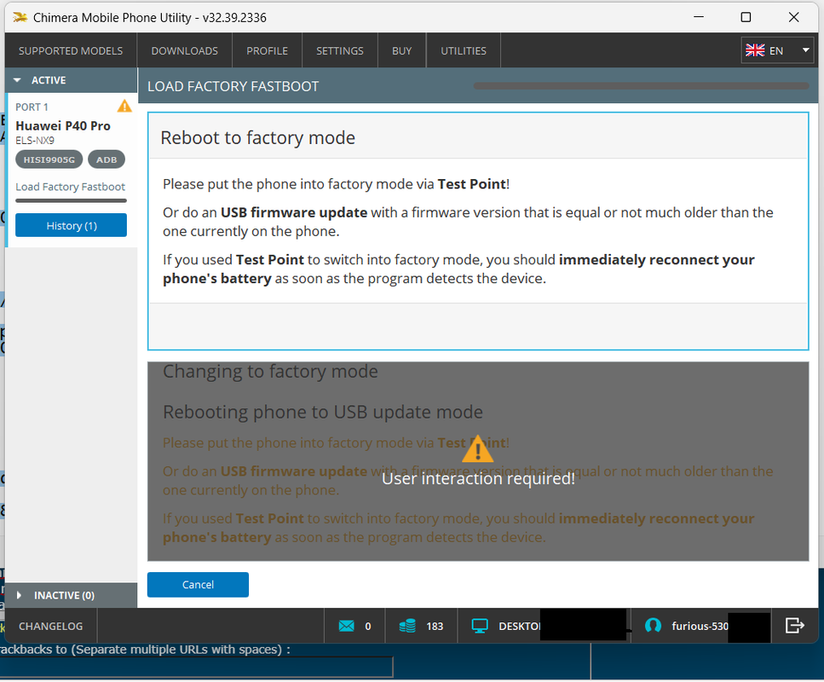Click the Chimera bird logo in title bar
The height and width of the screenshot is (682, 824).
[20, 17]
